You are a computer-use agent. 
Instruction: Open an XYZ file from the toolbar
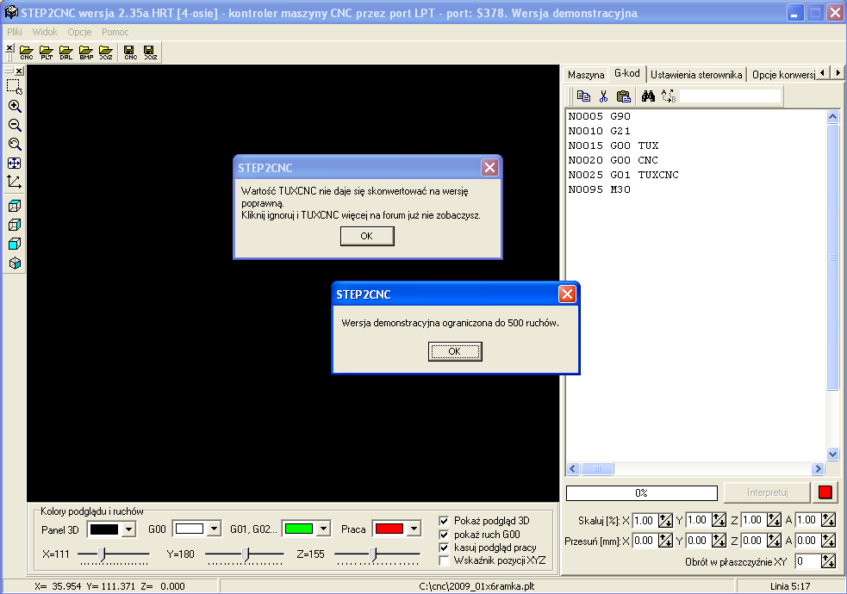tap(106, 53)
